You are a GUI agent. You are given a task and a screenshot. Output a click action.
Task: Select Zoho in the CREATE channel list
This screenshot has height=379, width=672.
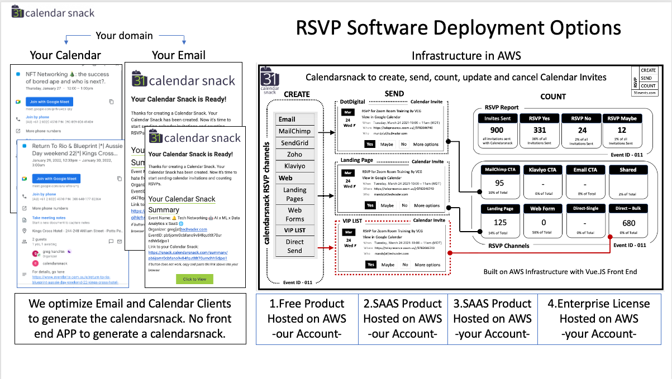tap(294, 155)
